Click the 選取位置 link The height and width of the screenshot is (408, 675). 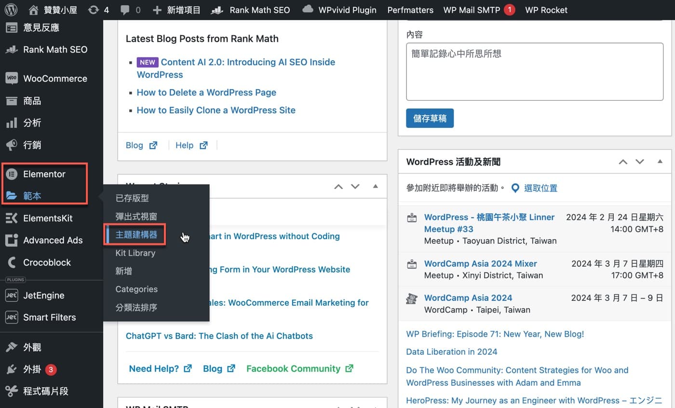[x=540, y=188]
